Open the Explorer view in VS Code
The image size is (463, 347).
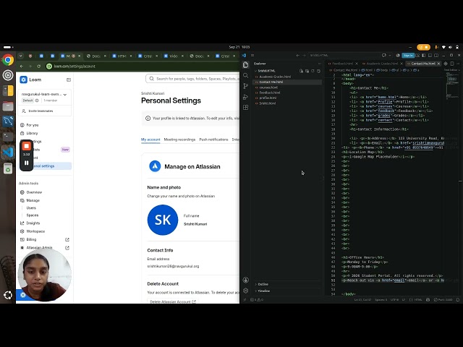(x=246, y=64)
